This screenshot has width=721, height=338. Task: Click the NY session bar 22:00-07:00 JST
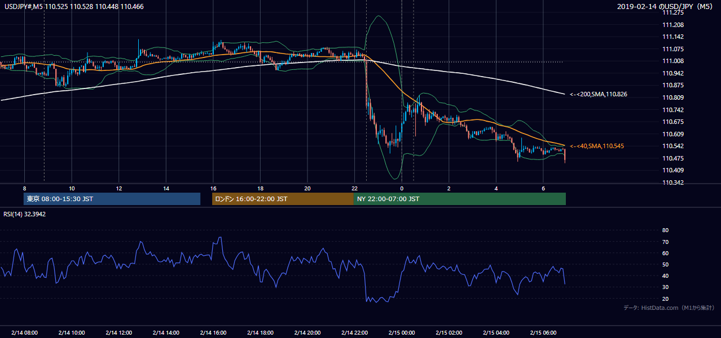(x=460, y=199)
